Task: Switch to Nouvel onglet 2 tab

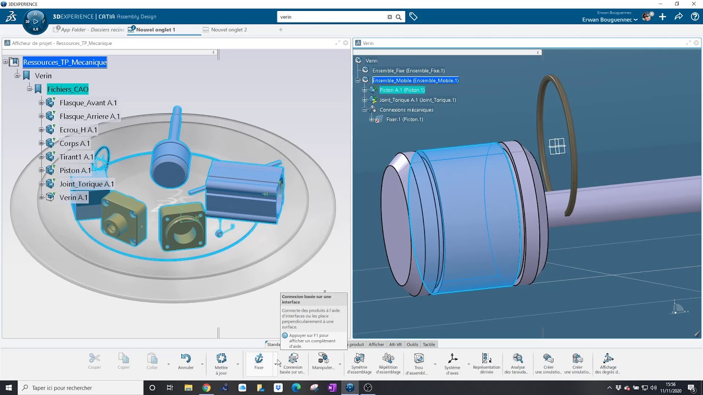Action: (x=225, y=30)
